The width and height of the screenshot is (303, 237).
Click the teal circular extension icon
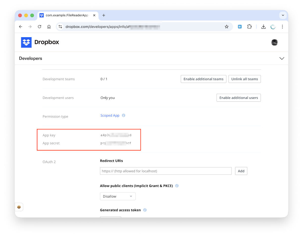273,27
